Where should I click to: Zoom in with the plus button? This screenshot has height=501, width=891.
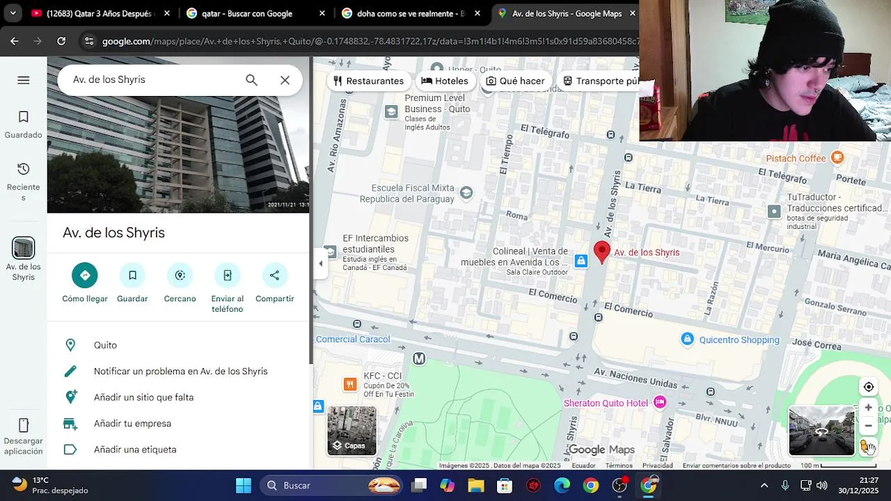pos(868,408)
